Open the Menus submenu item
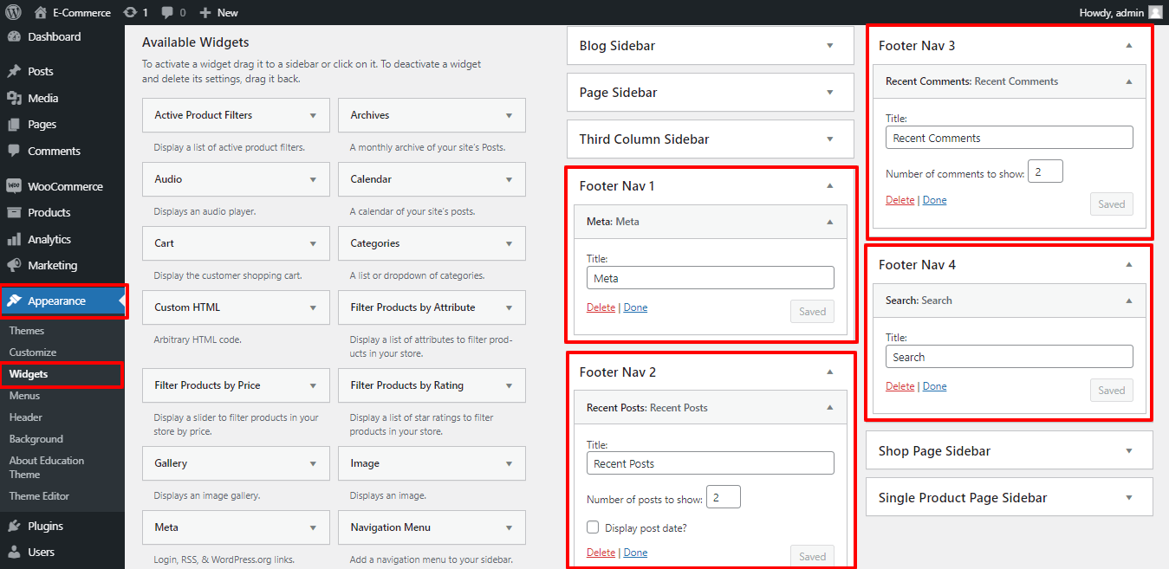The height and width of the screenshot is (569, 1169). tap(24, 396)
